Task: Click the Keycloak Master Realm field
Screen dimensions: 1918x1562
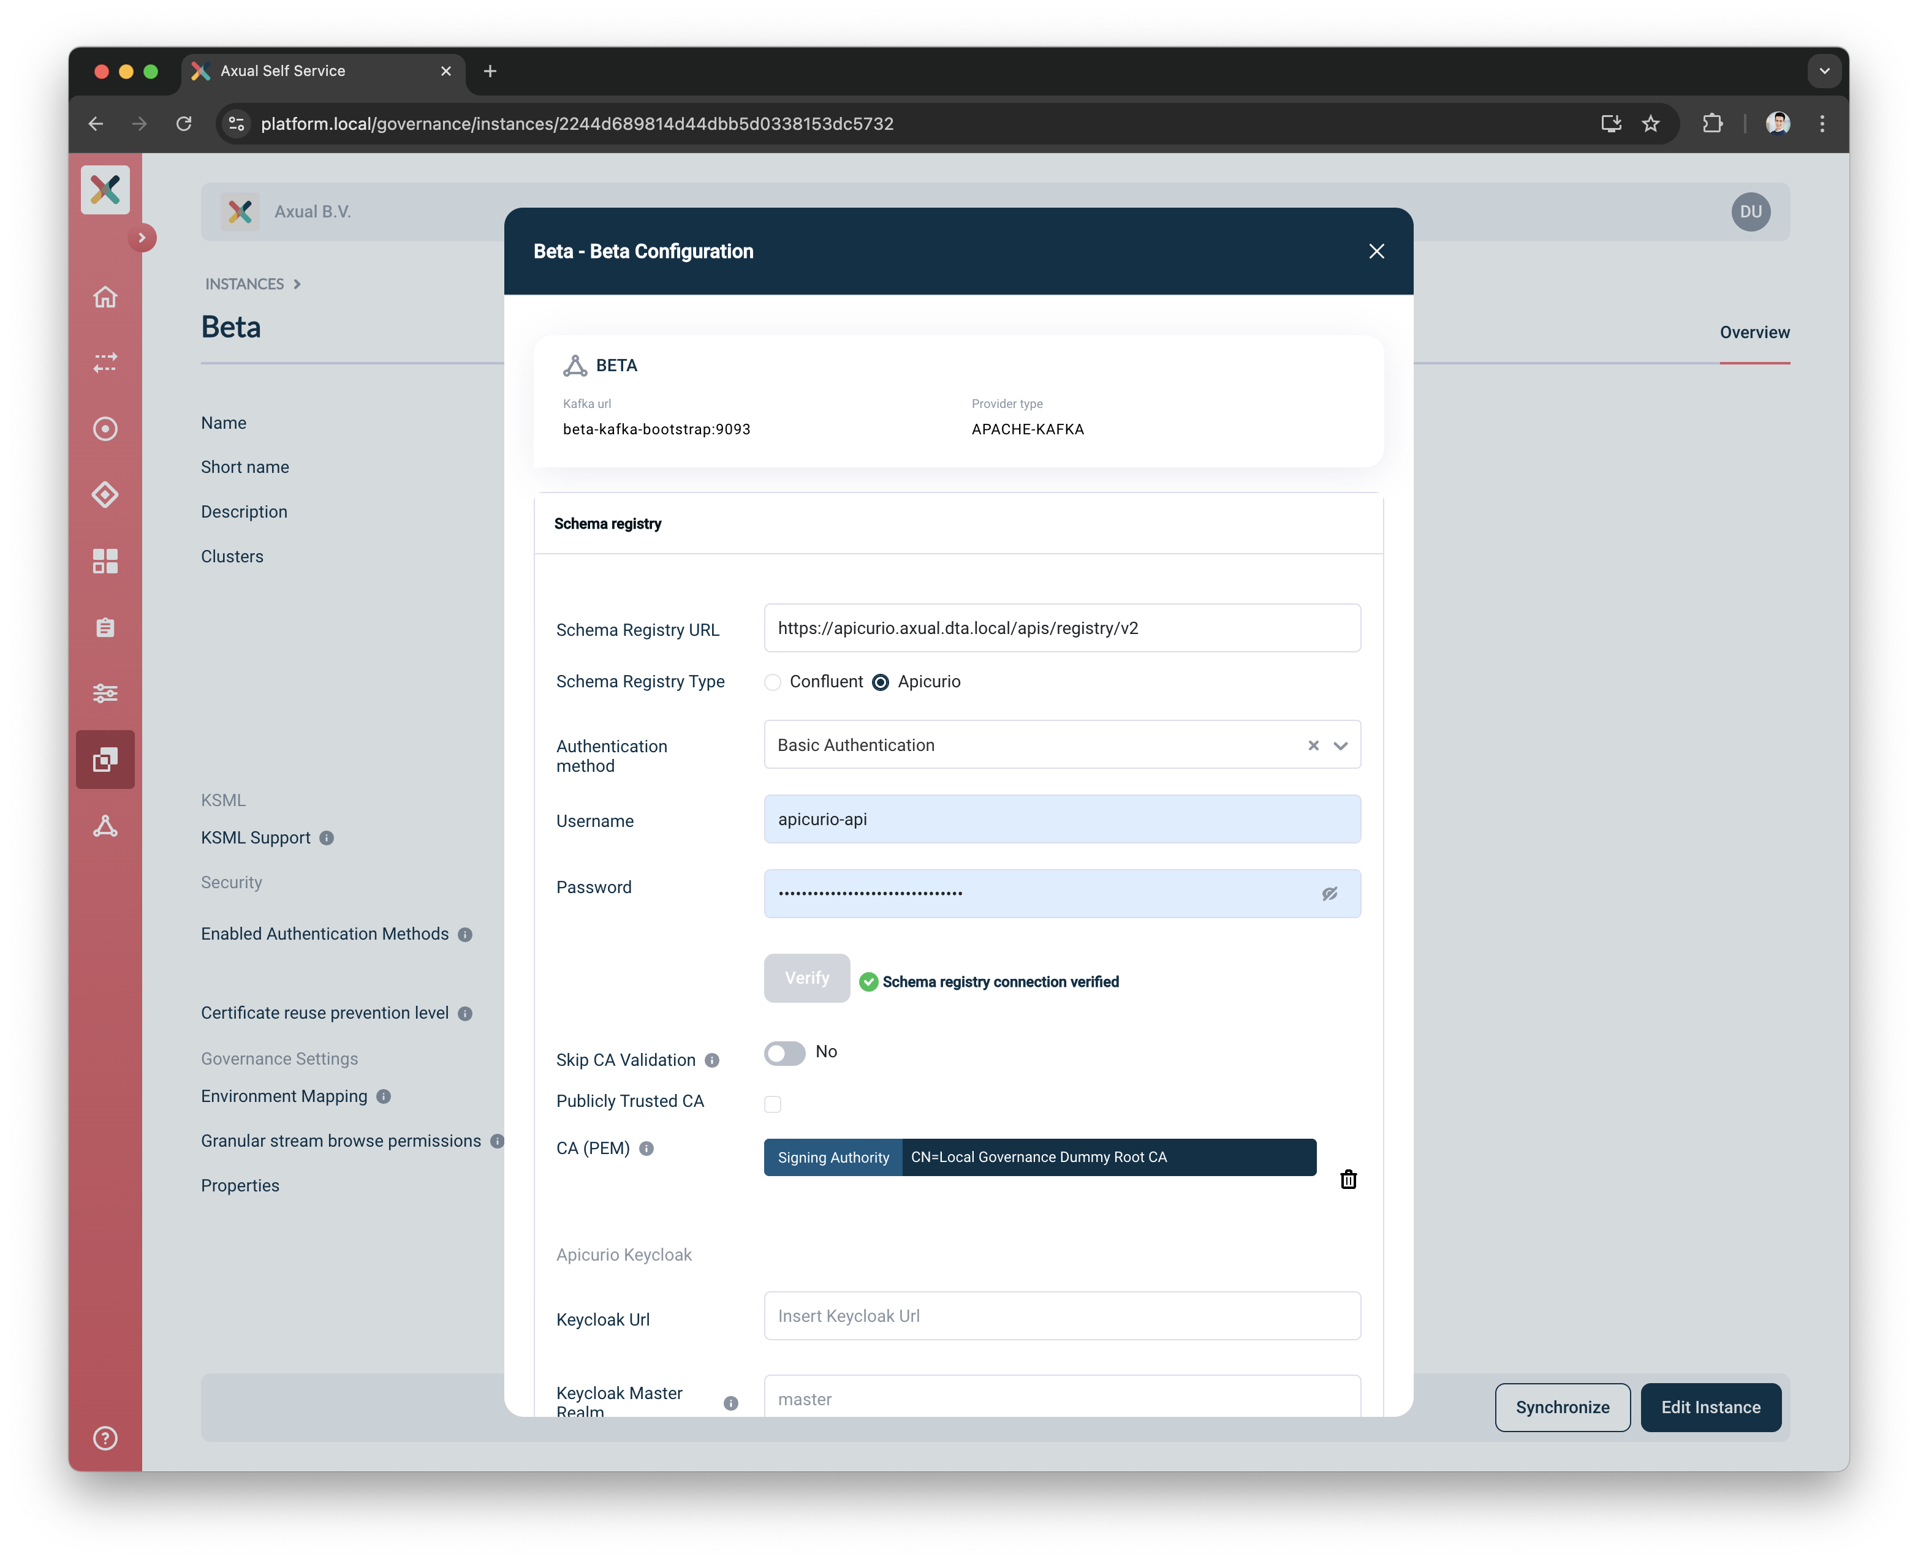Action: (x=1062, y=1397)
